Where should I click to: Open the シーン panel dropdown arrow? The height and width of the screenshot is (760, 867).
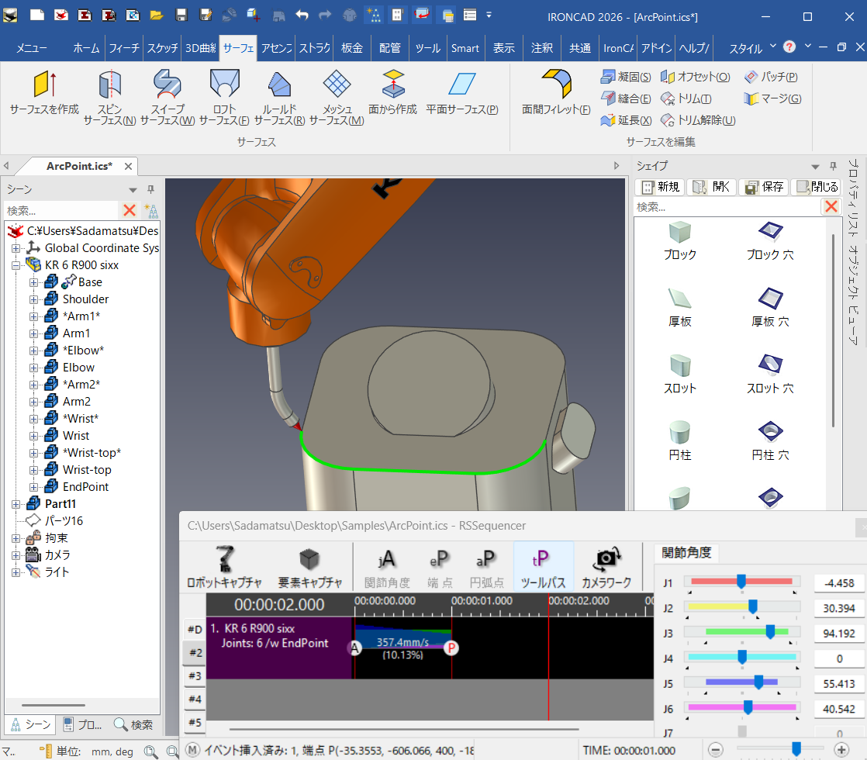pyautogui.click(x=133, y=190)
